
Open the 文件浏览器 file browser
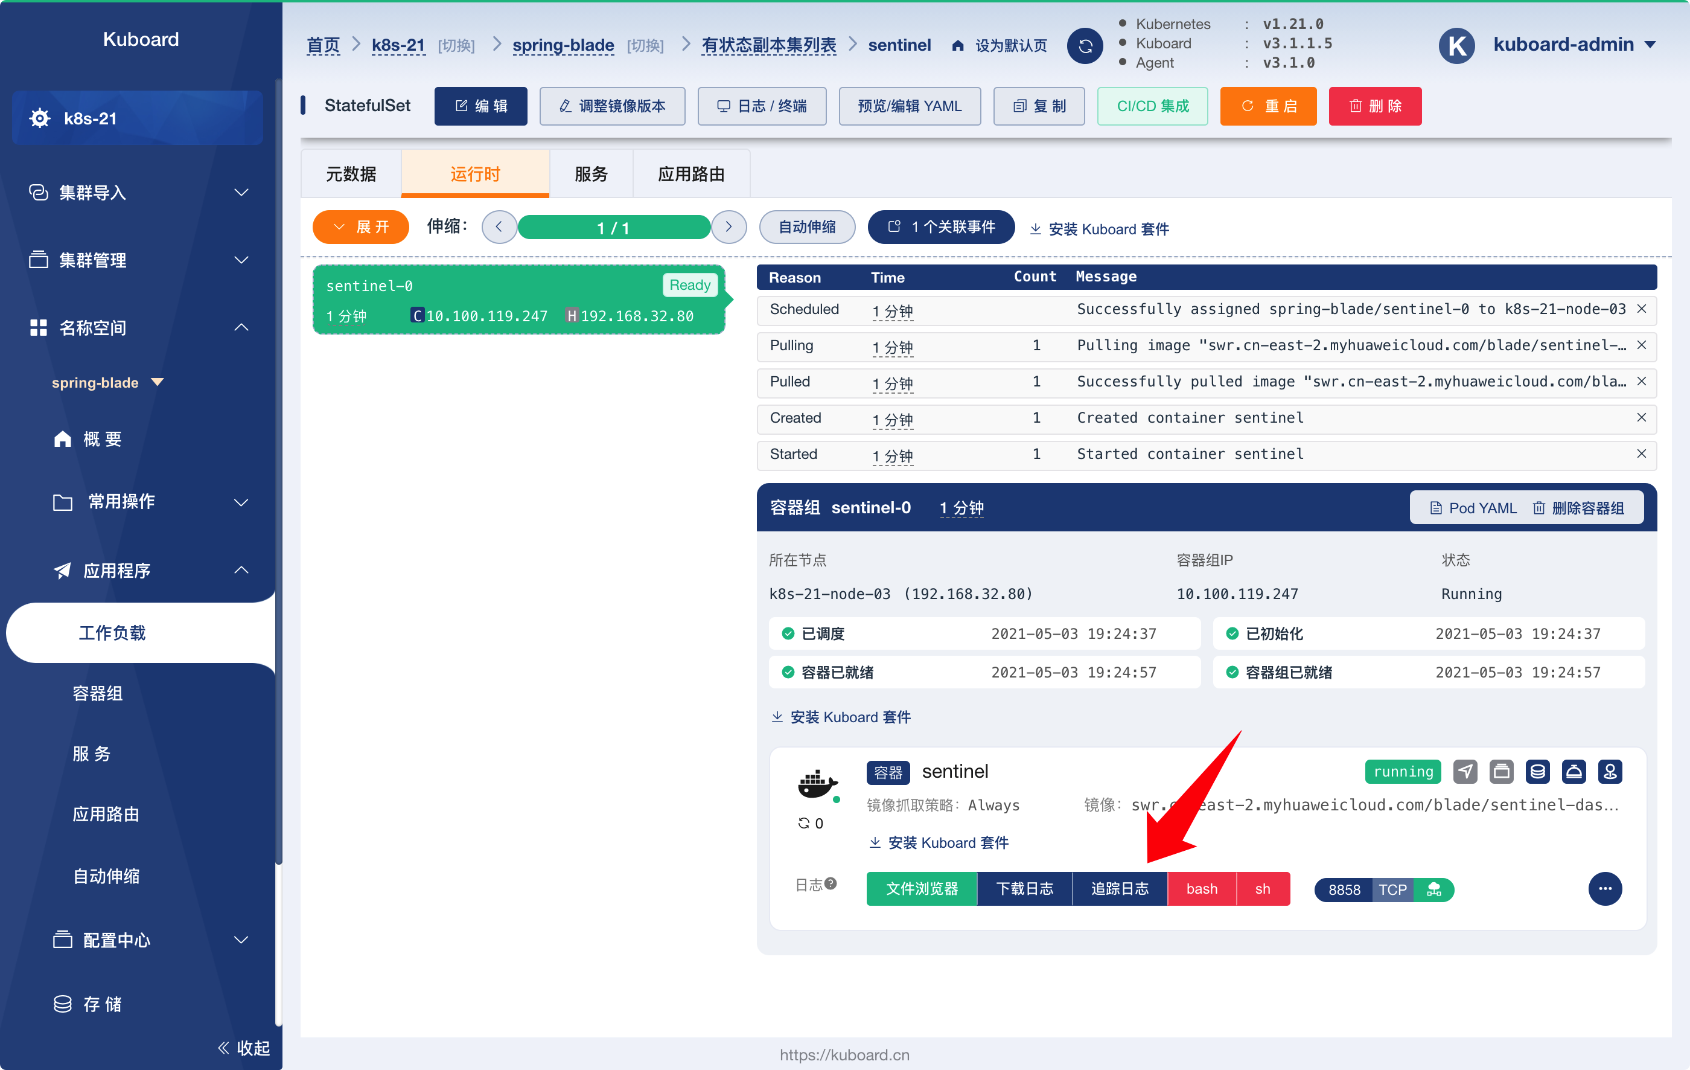coord(922,889)
